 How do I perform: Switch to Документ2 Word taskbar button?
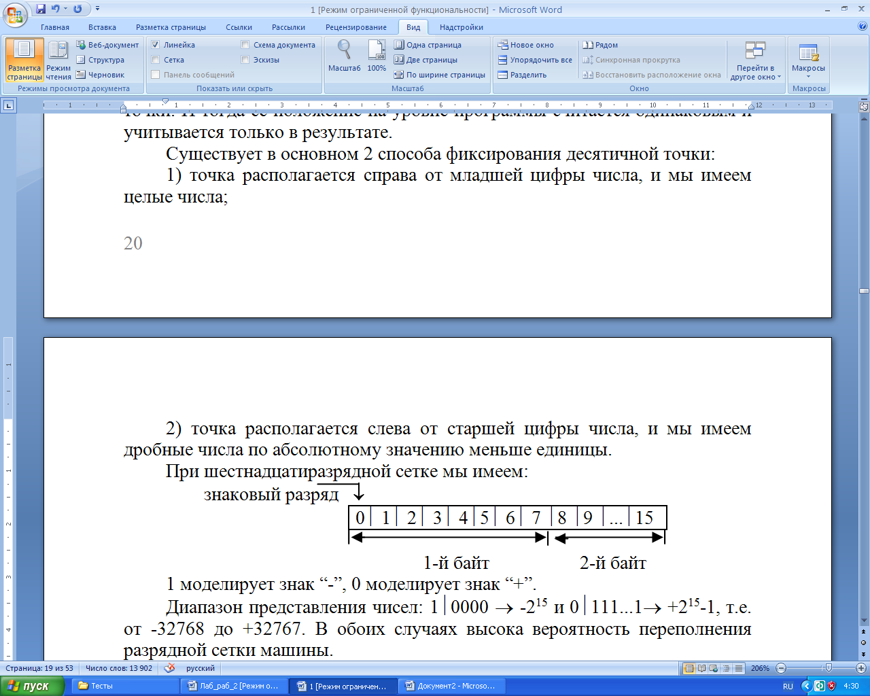451,686
